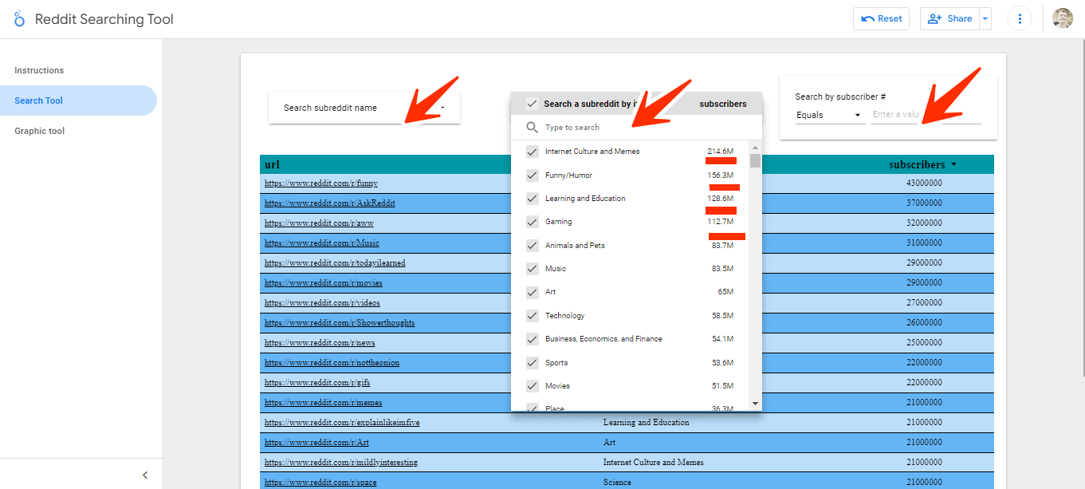Open the user profile avatar
This screenshot has width=1085, height=489.
[1063, 18]
